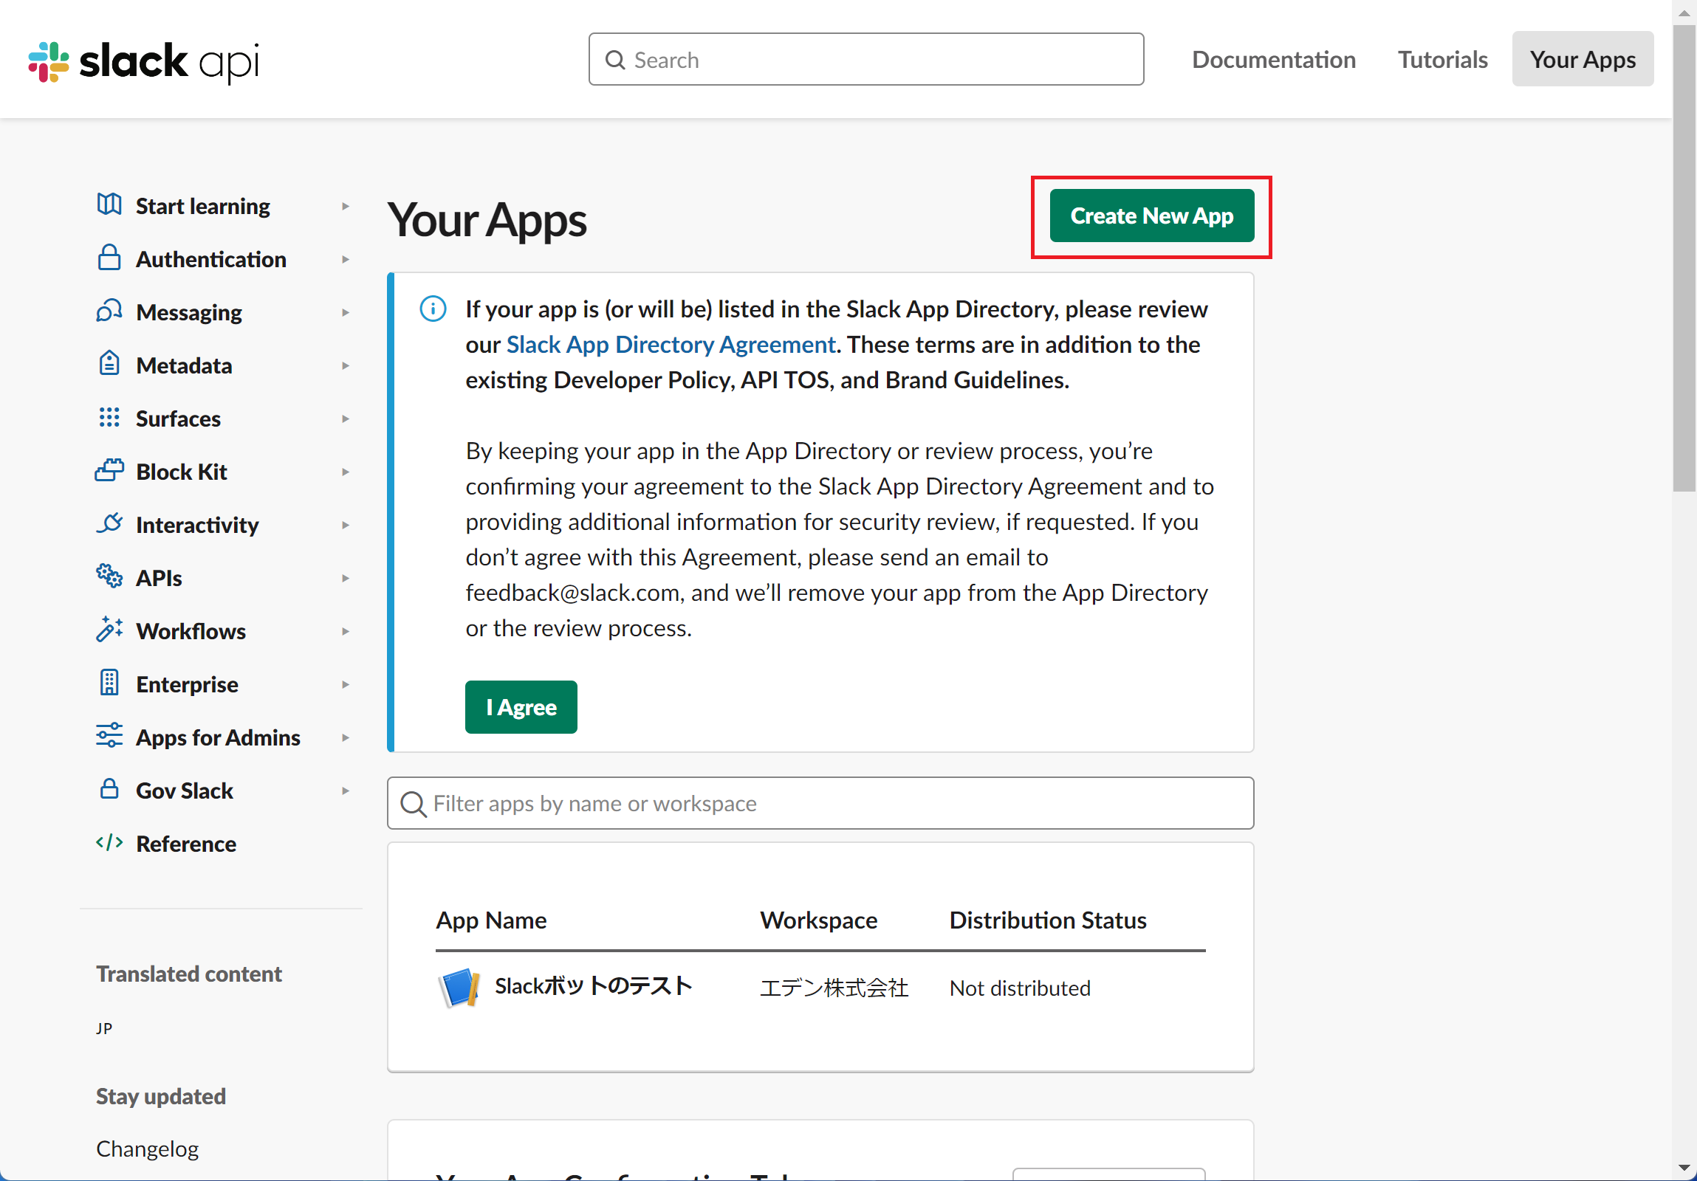The width and height of the screenshot is (1697, 1181).
Task: Open the Start learning sidebar item
Action: (202, 206)
